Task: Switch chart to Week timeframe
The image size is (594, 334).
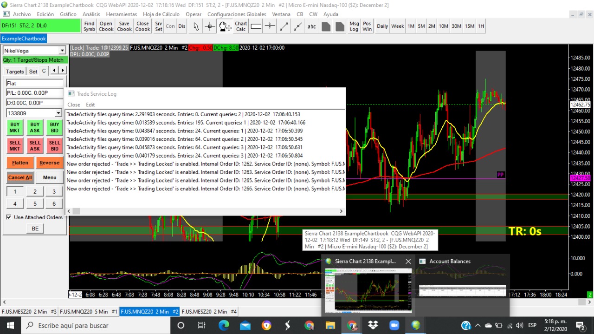Action: (x=398, y=26)
